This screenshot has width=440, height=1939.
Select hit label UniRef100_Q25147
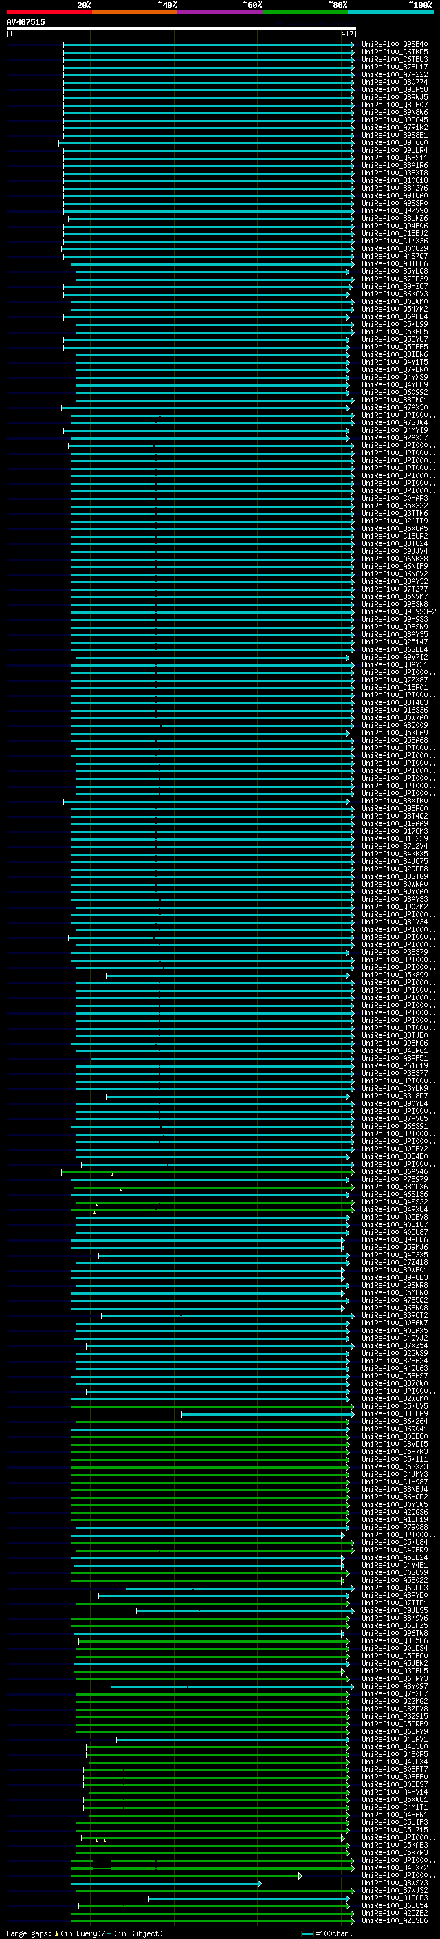coord(394,642)
